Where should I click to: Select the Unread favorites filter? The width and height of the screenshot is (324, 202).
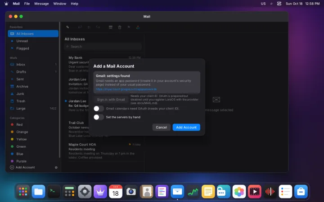pyautogui.click(x=33, y=41)
